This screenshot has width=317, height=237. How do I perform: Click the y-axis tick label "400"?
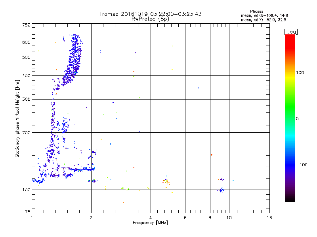coord(26,75)
